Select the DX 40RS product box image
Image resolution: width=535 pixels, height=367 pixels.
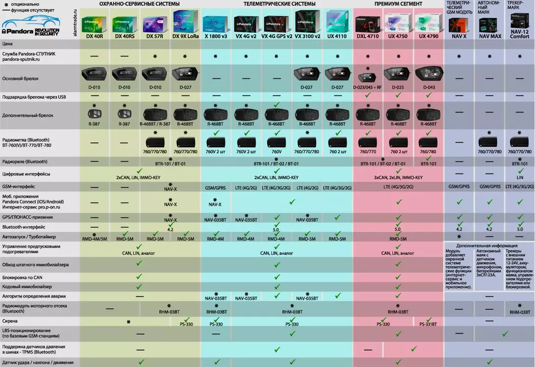click(x=124, y=24)
